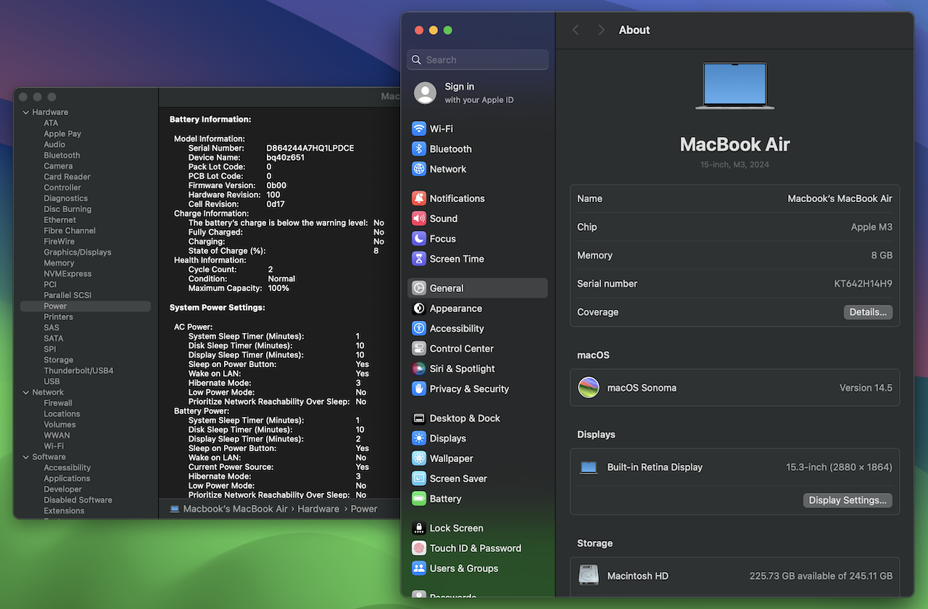Open Display Settings… button

(848, 500)
